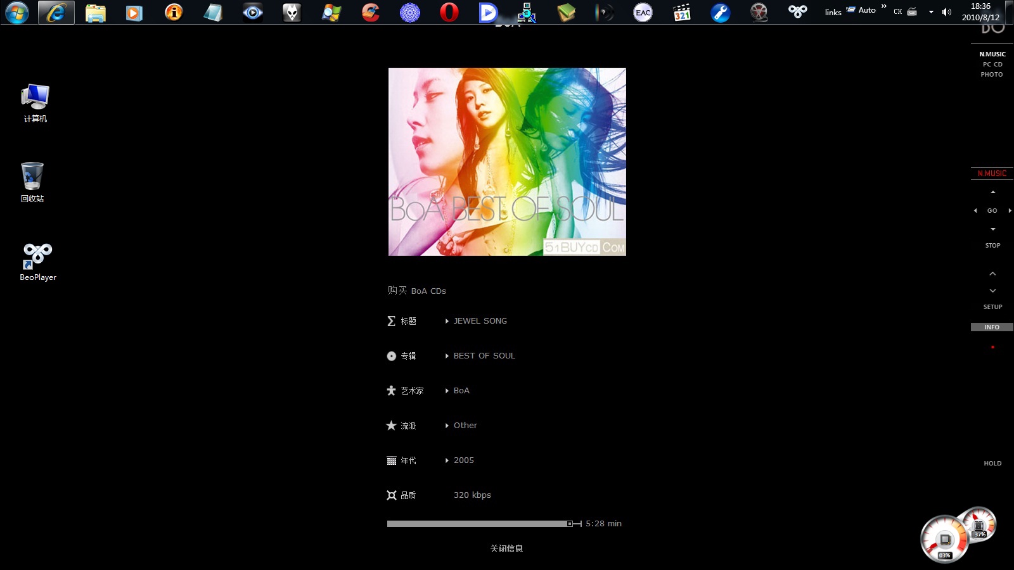This screenshot has width=1014, height=570.
Task: Expand the title arrow for JEWEL SONG
Action: point(447,321)
